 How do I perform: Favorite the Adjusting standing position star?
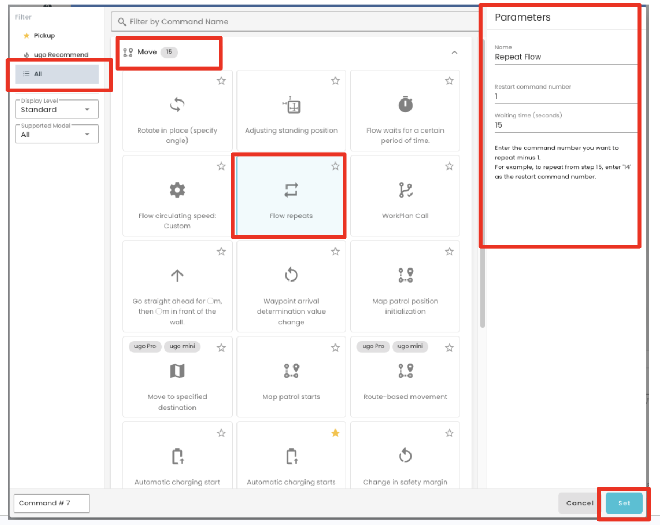(335, 81)
